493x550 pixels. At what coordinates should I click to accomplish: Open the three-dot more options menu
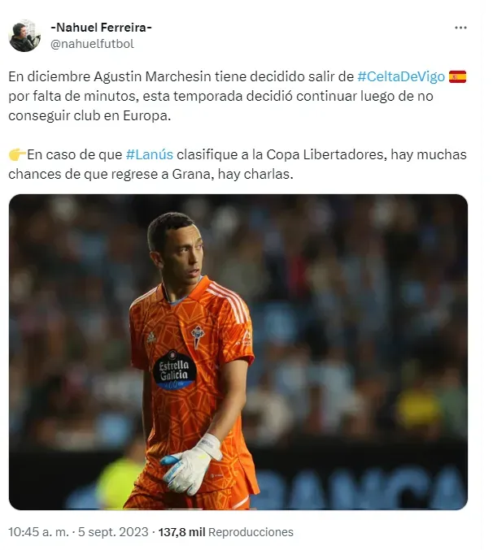pos(460,28)
